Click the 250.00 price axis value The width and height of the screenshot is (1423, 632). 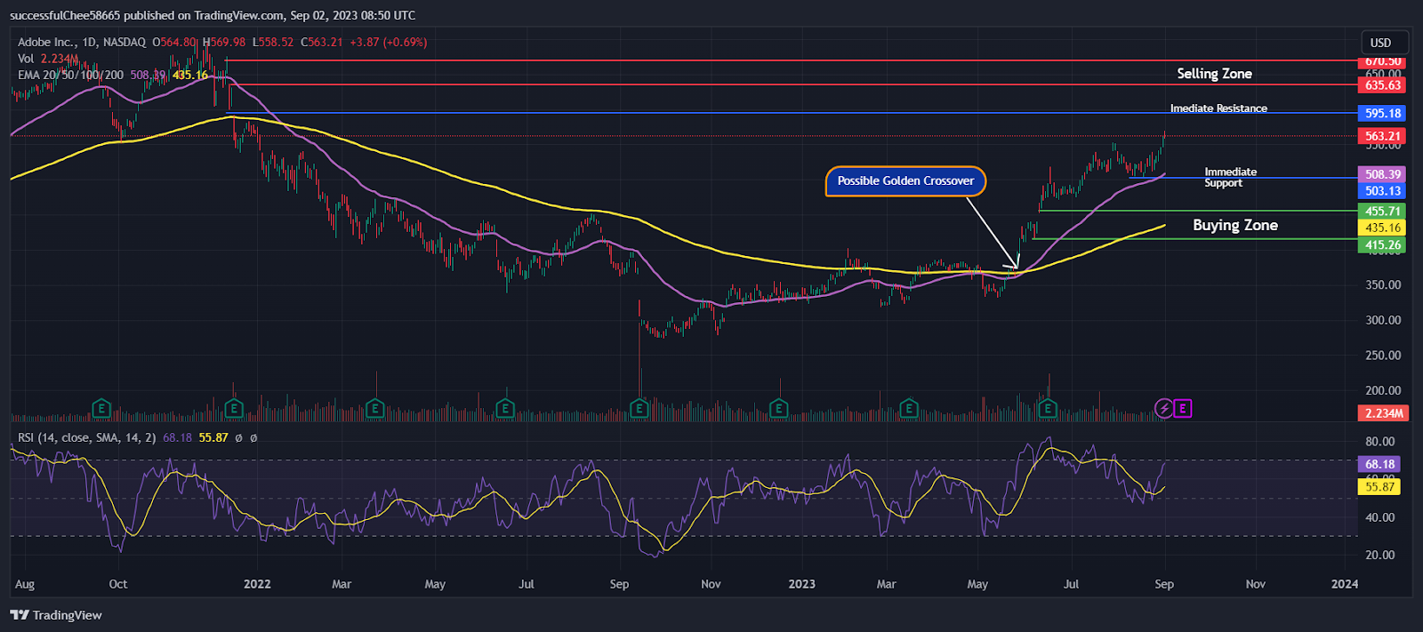pyautogui.click(x=1383, y=356)
